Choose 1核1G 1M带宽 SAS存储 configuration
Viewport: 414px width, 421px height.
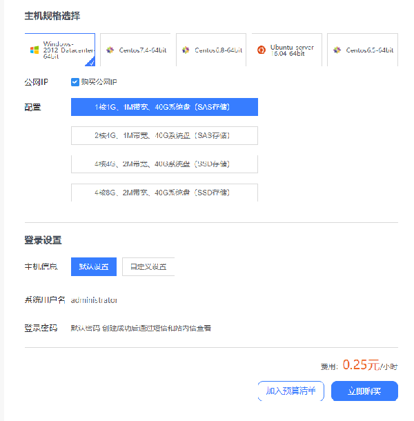click(x=164, y=107)
